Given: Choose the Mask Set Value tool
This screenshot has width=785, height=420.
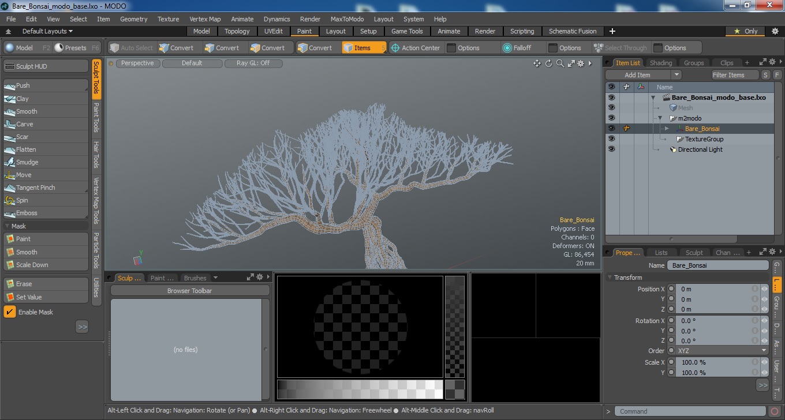Looking at the screenshot, I should tap(46, 297).
